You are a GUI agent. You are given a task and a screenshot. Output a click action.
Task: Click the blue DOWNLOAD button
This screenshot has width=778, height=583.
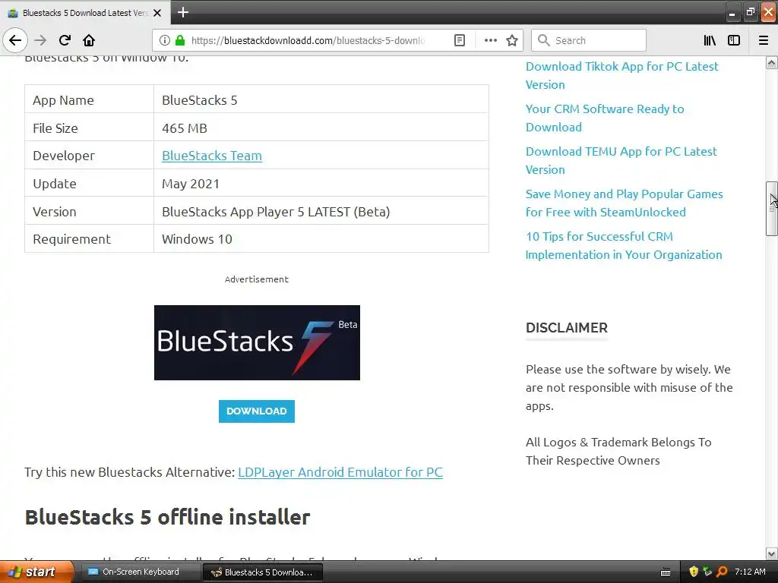pyautogui.click(x=257, y=411)
